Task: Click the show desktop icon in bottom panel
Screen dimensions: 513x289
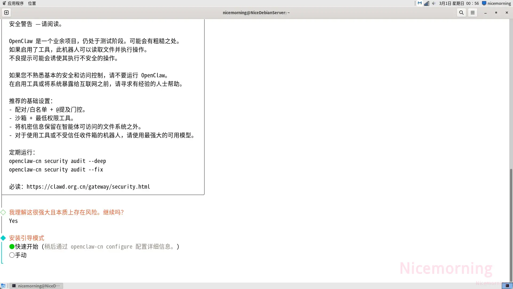Action: [x=3, y=286]
